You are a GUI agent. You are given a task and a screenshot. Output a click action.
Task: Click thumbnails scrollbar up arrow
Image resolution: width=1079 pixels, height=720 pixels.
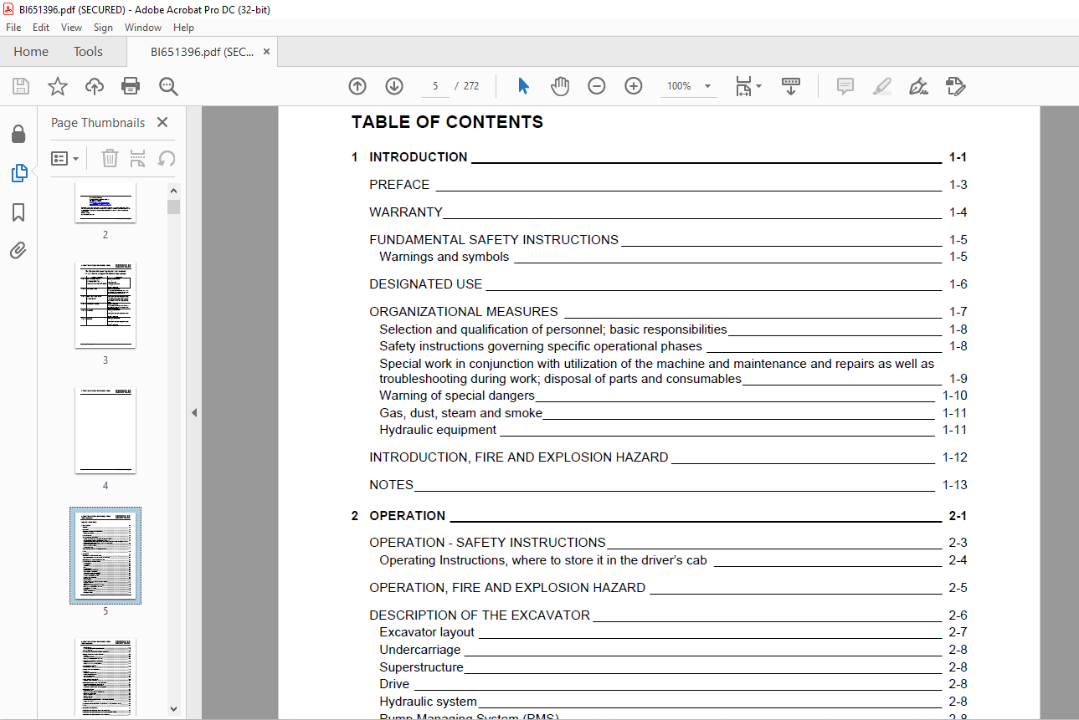(x=173, y=191)
